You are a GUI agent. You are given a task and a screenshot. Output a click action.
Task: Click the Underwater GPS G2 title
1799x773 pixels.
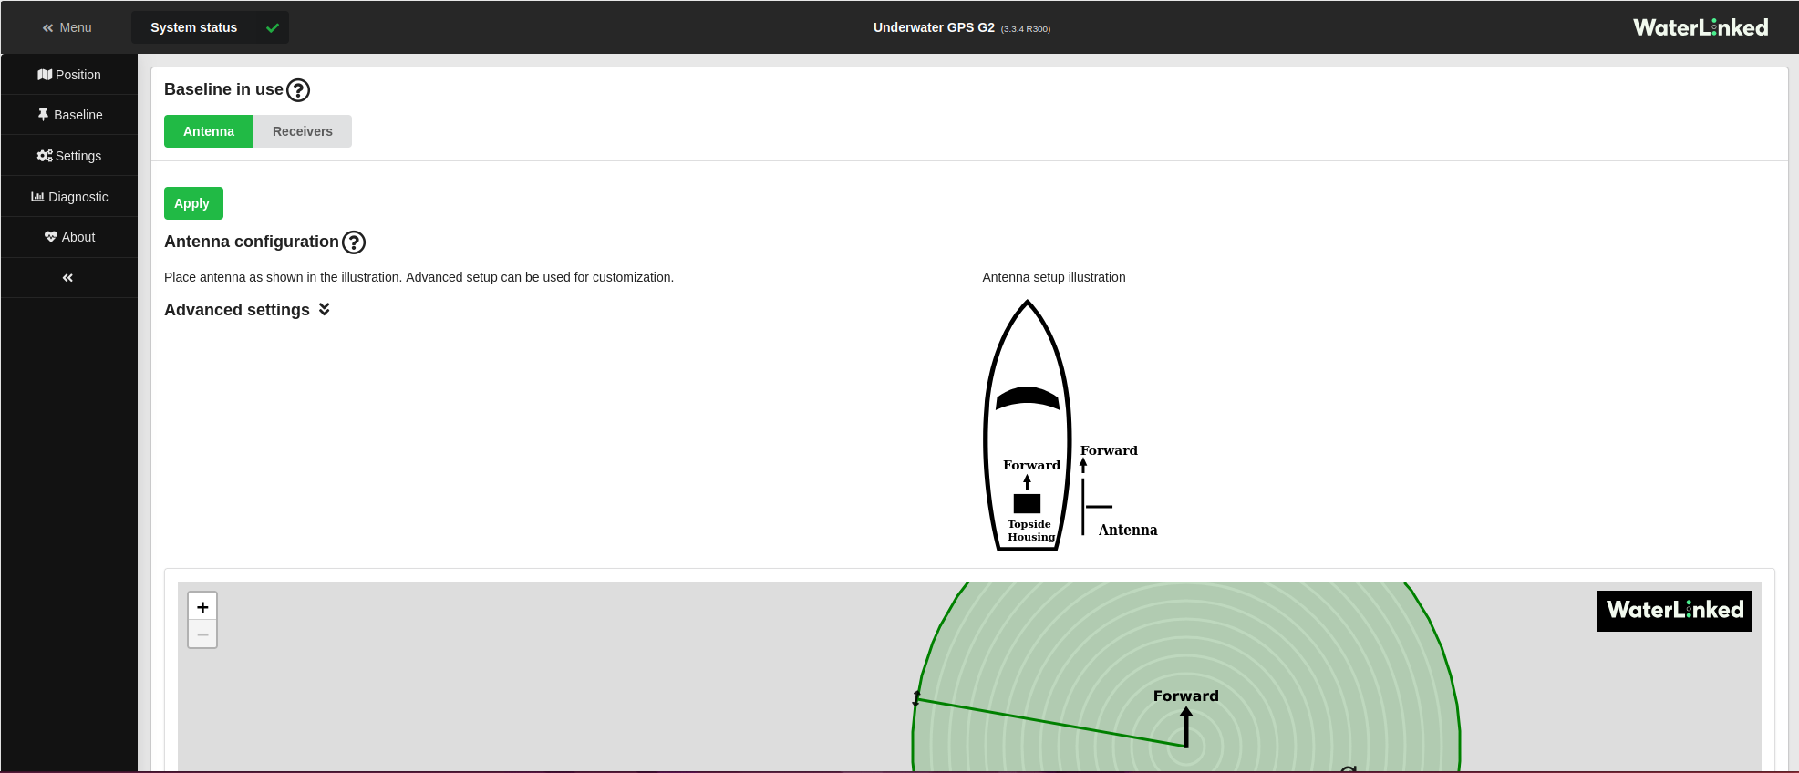pyautogui.click(x=934, y=27)
